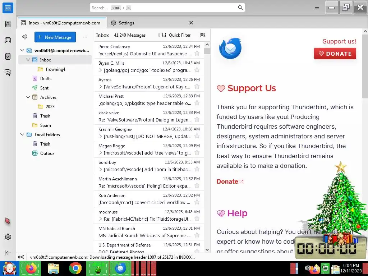Open the Mail space icon in sidebar
Viewport: 368px width, 276px height.
pos(8,8)
